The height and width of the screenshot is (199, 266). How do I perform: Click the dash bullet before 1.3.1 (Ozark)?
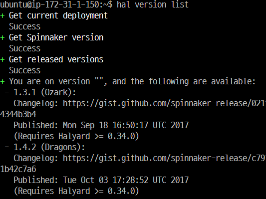click(7, 93)
